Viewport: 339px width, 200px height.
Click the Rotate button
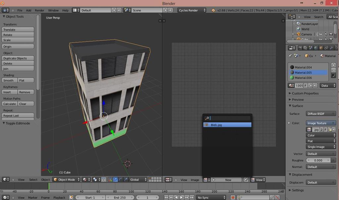coord(18,35)
